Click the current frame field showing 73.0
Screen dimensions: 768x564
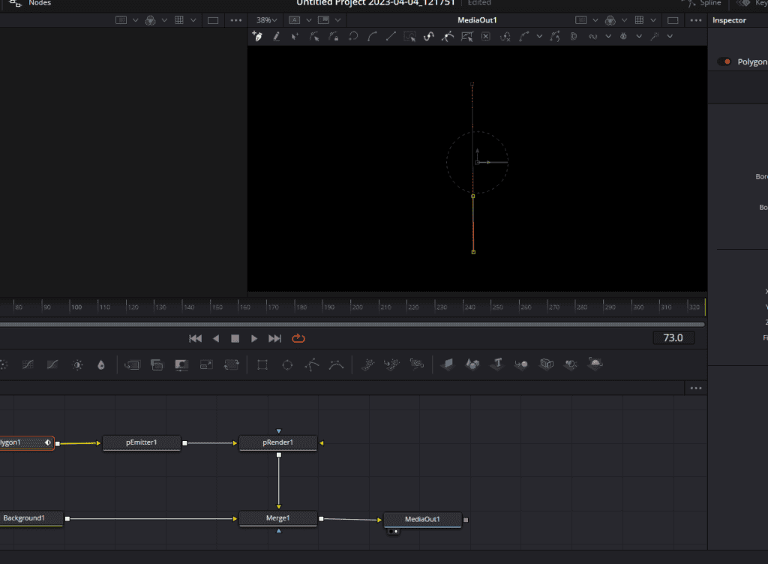click(673, 337)
